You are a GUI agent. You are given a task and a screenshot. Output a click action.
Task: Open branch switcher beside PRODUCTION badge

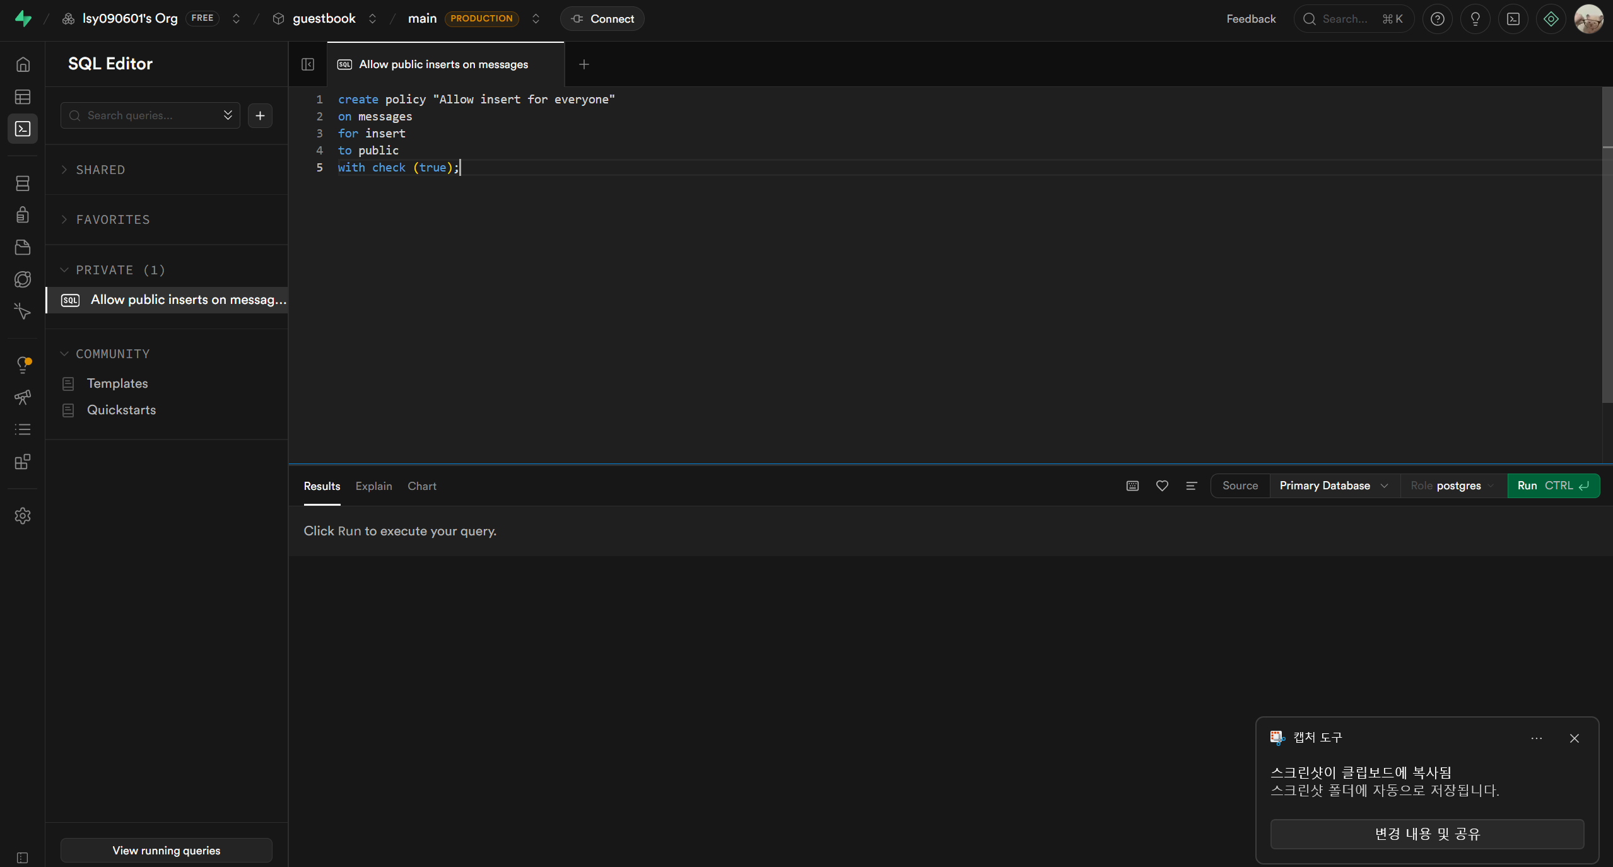[536, 18]
